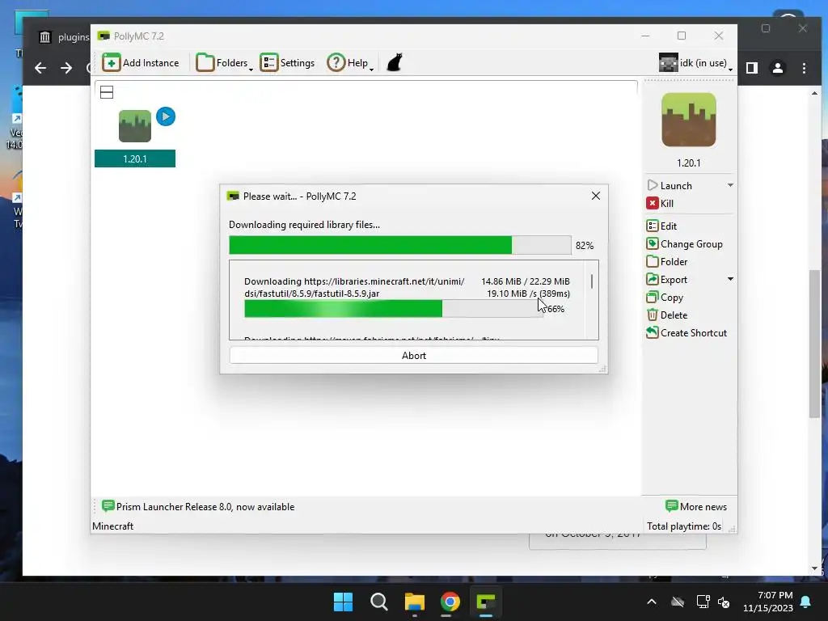Click the browser back arrow behind PollyMC
The height and width of the screenshot is (621, 828).
tap(40, 68)
